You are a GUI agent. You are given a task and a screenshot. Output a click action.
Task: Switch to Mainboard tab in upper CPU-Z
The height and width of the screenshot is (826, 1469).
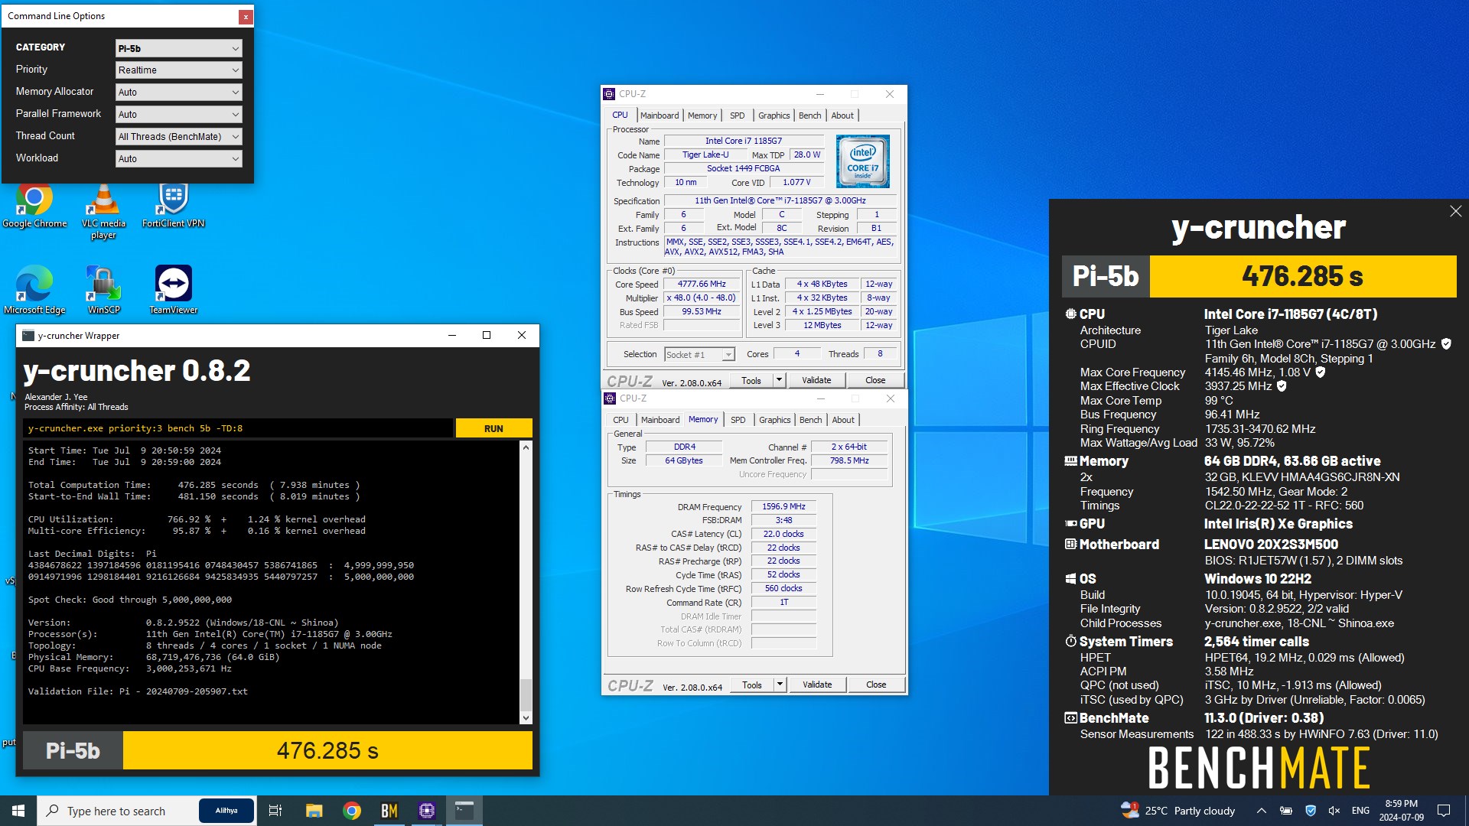(x=660, y=115)
